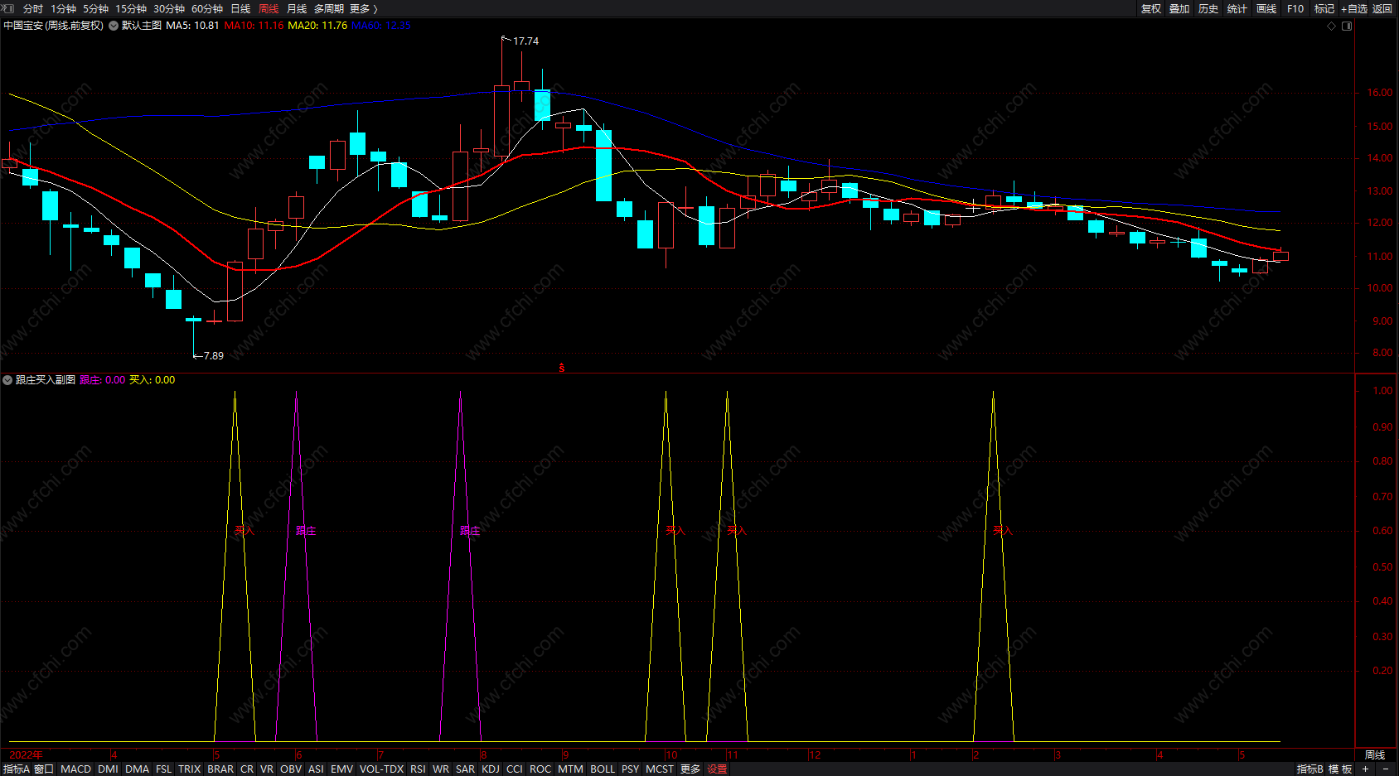This screenshot has width=1399, height=776.
Task: Switch indicator to MACD
Action: pyautogui.click(x=75, y=769)
